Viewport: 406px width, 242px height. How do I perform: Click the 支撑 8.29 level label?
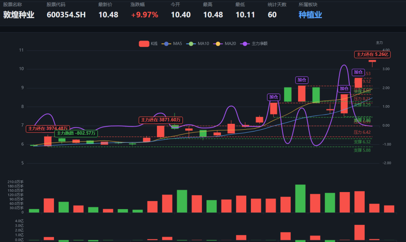coord(362,105)
